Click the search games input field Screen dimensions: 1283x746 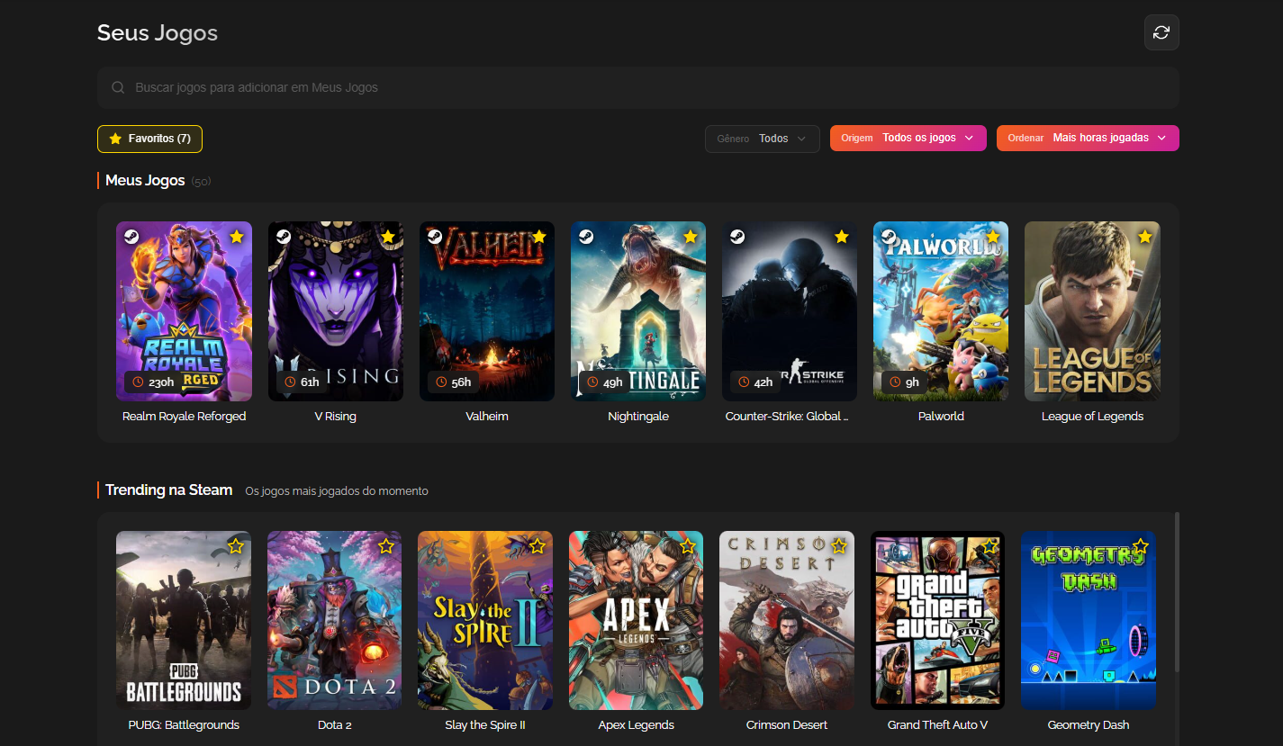tap(630, 88)
